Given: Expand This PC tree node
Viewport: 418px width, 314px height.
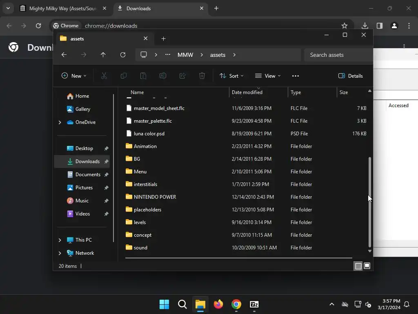Looking at the screenshot, I should tap(60, 240).
